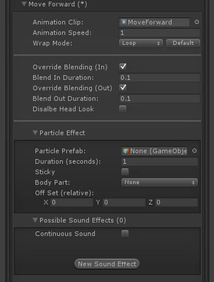This screenshot has width=214, height=282.
Task: Open the Wrap Mode Loop dropdown
Action: (141, 43)
